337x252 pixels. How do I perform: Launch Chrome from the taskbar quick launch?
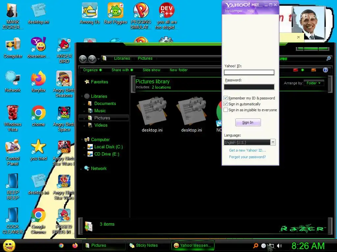(61, 245)
